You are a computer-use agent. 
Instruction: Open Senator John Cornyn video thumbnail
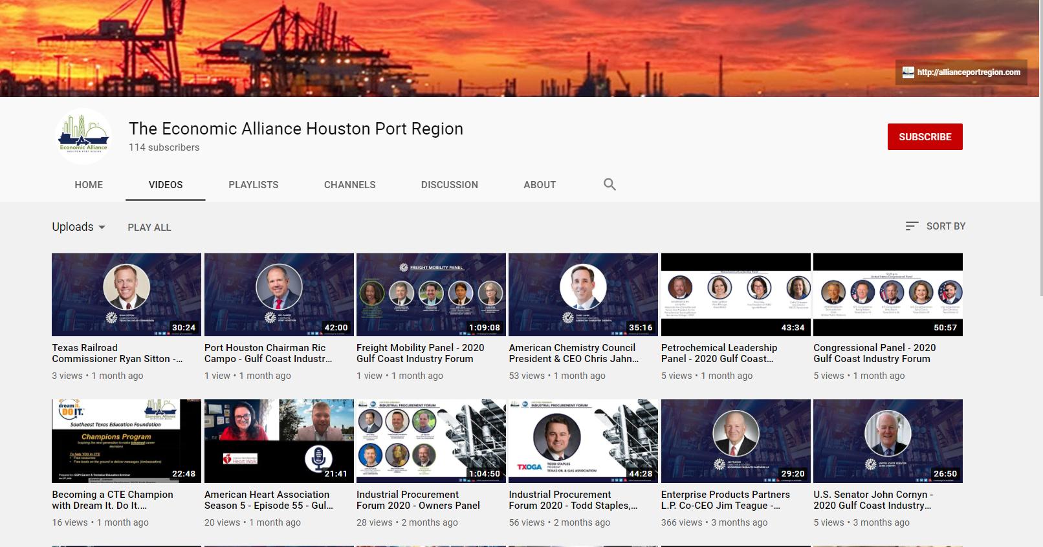click(x=888, y=441)
